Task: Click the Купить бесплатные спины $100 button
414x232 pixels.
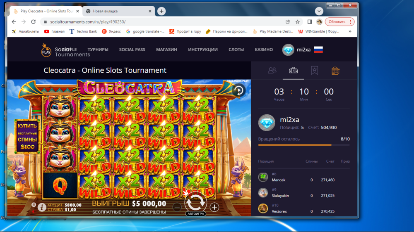Action: click(27, 136)
